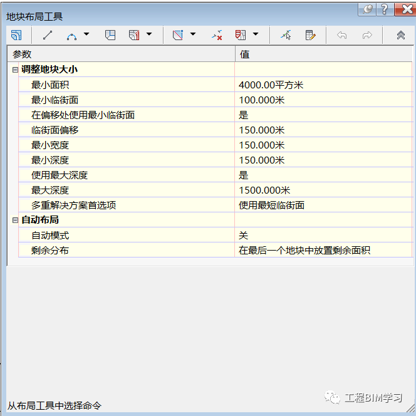416x416 pixels.
Task: Click the Create Parcel from Objects icon
Action: click(x=16, y=35)
